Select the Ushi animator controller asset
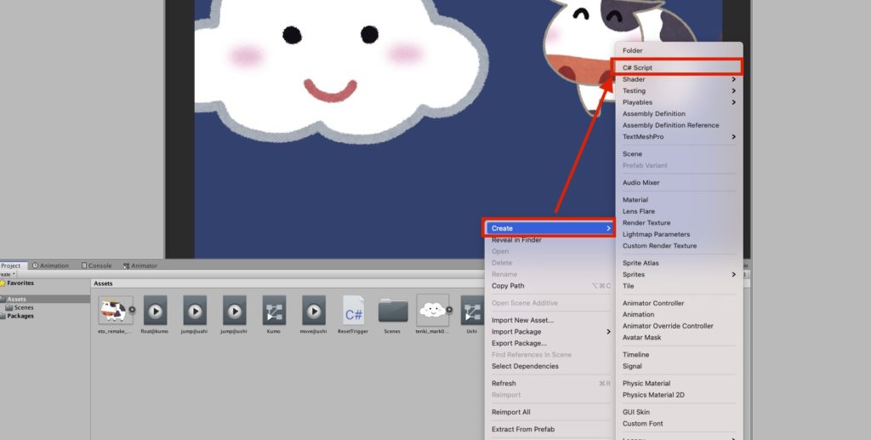Image resolution: width=871 pixels, height=440 pixels. (472, 310)
